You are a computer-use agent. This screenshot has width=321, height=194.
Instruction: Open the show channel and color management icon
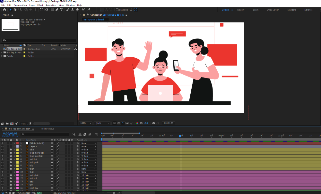[137, 123]
